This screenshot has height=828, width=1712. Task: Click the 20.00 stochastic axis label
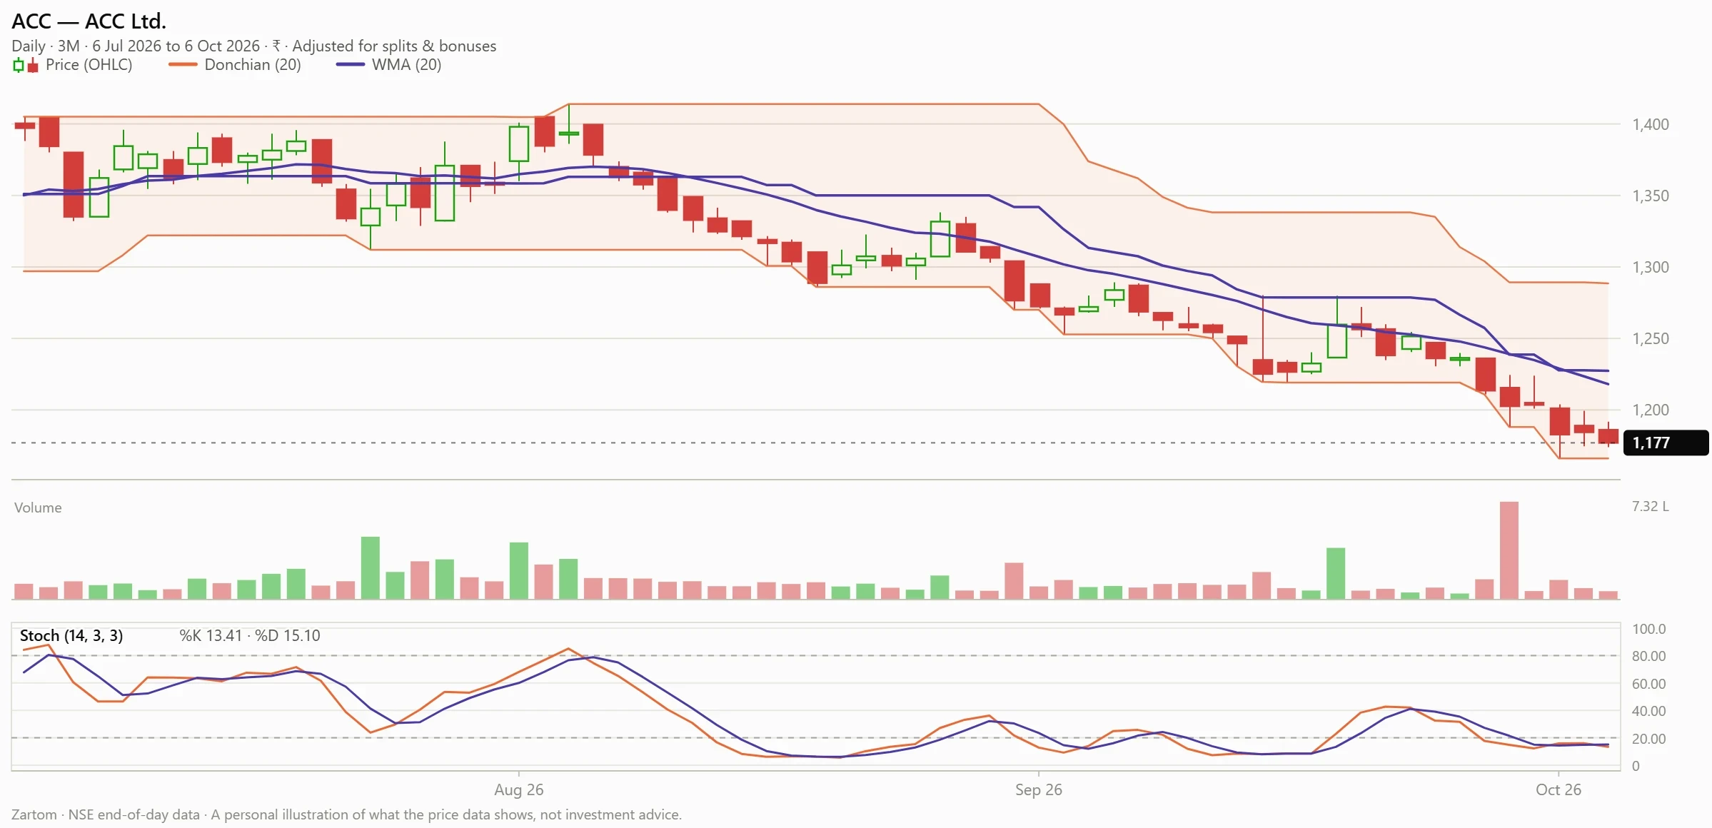(1649, 739)
